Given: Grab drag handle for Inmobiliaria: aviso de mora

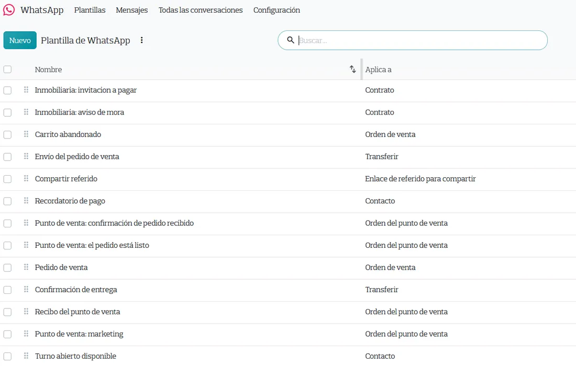Looking at the screenshot, I should coord(26,112).
